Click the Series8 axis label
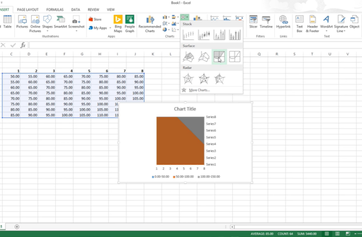The image size is (362, 237). click(x=211, y=117)
